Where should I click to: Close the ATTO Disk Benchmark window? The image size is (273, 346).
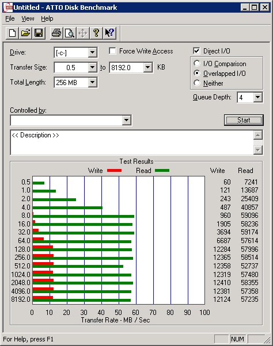coord(264,7)
